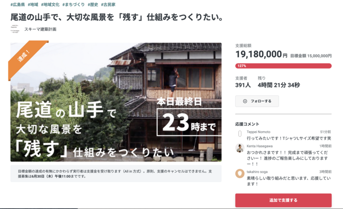
Task: Select the #地域文化 tag
Action: (x=50, y=5)
